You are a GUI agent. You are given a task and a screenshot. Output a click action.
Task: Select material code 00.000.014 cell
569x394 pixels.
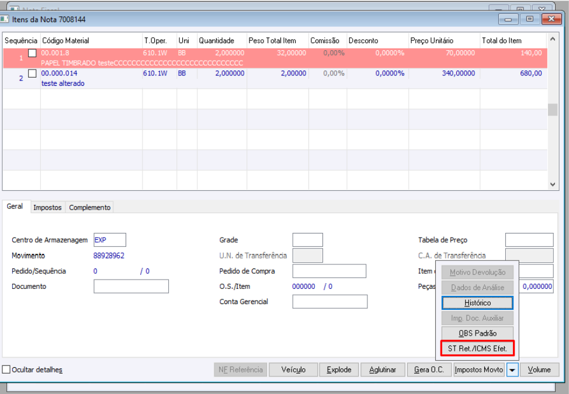click(59, 73)
